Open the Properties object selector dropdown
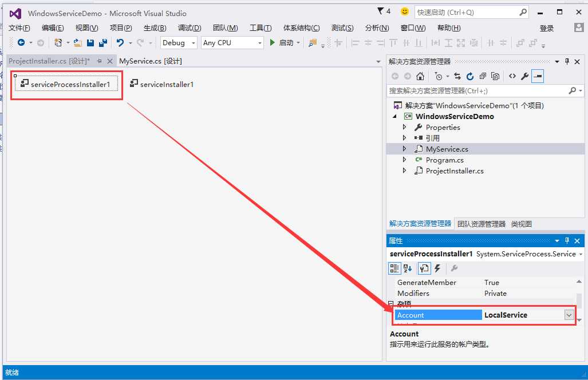 click(x=581, y=254)
